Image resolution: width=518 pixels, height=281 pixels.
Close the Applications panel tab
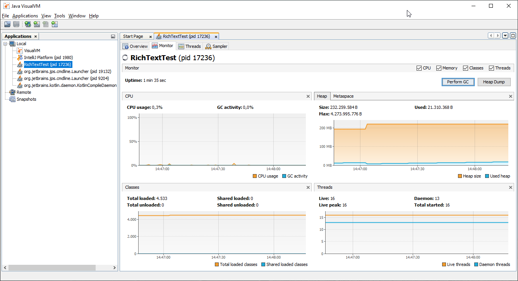[x=35, y=36]
